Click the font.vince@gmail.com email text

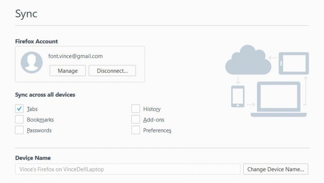click(x=75, y=56)
